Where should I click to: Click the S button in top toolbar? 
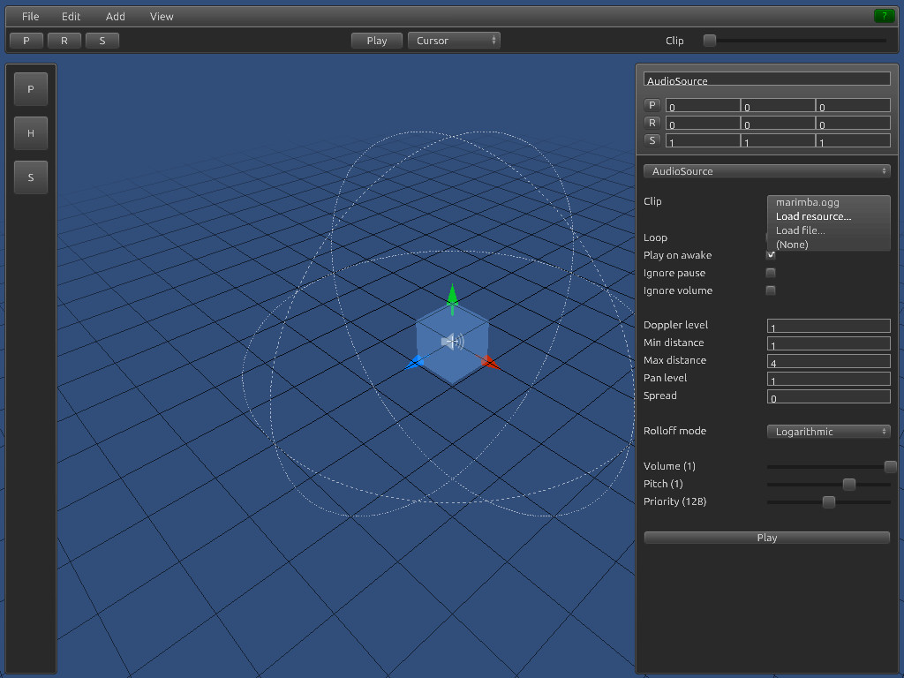coord(102,41)
